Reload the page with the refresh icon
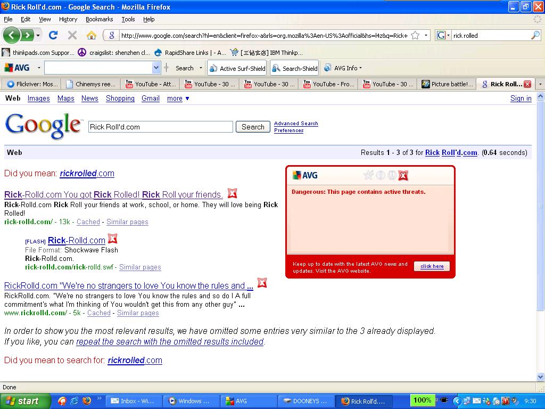 (53, 35)
